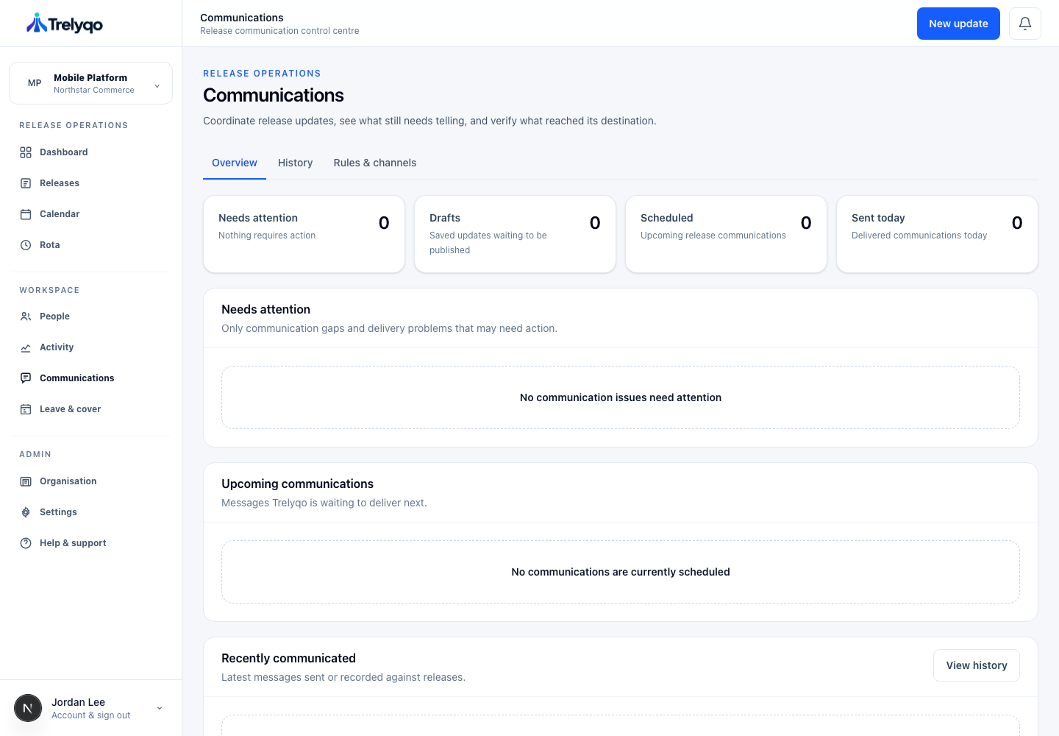Click the Communications chat icon
1059x736 pixels.
click(x=26, y=378)
